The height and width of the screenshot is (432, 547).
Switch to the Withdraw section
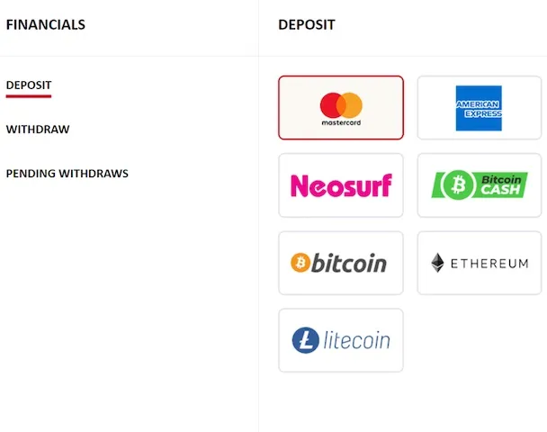[38, 130]
